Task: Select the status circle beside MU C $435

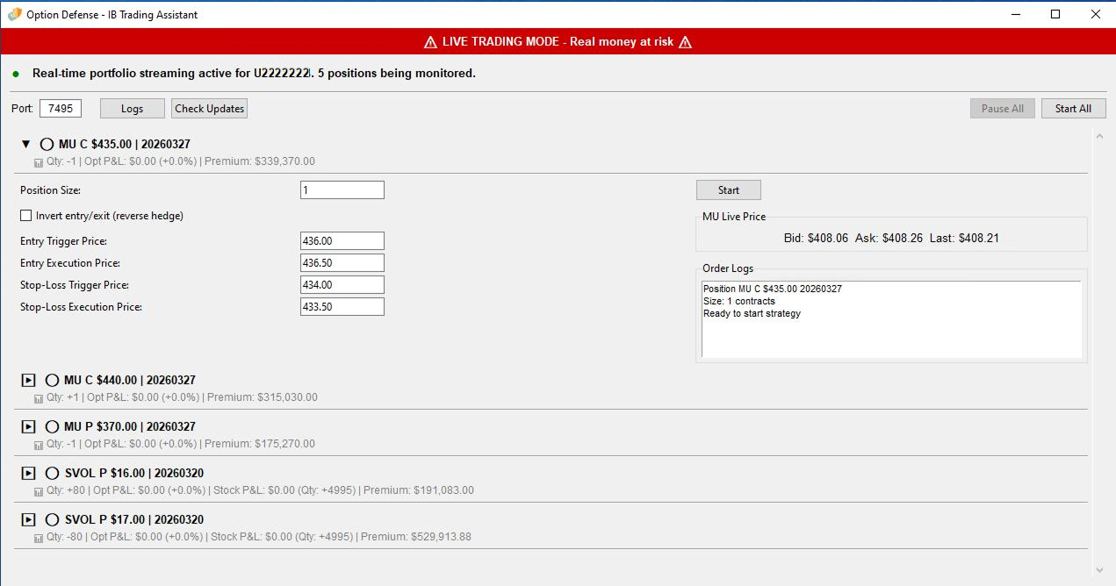Action: [47, 145]
